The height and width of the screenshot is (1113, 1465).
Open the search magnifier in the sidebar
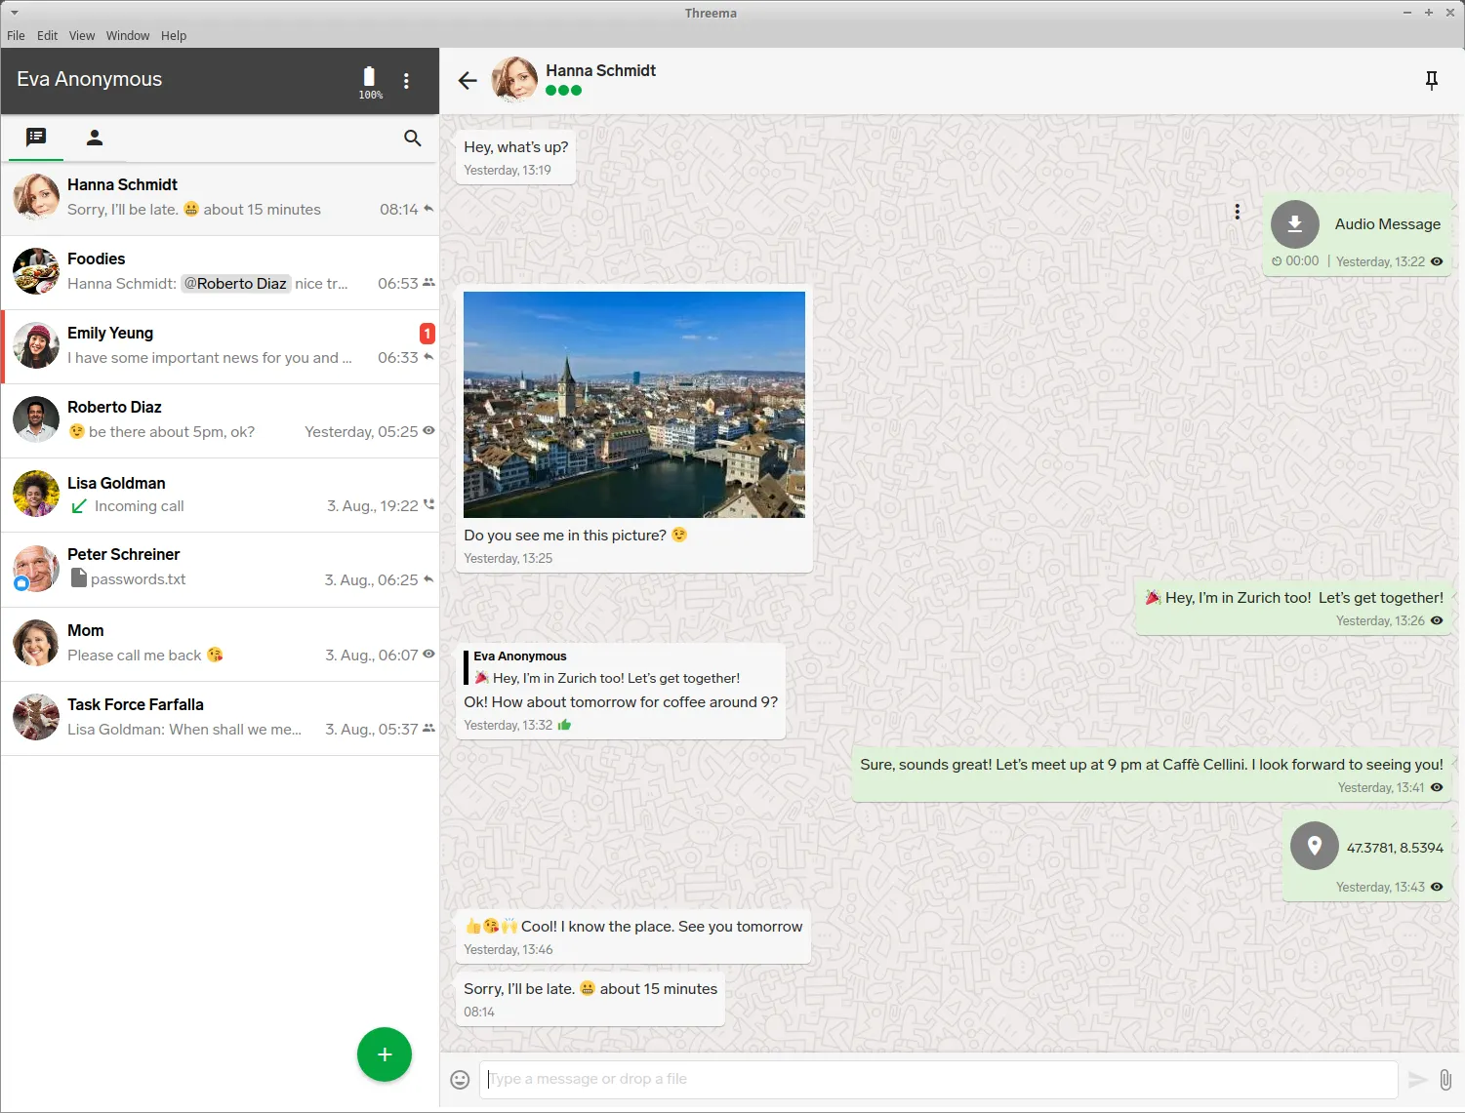413,139
